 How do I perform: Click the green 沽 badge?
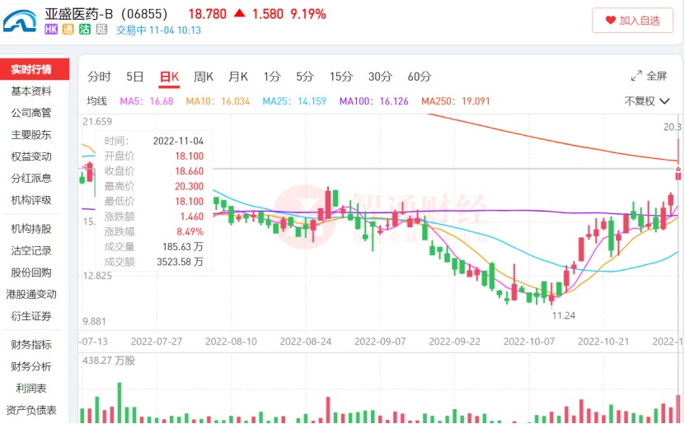point(85,29)
